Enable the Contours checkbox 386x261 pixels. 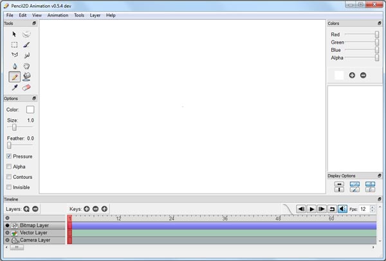(x=9, y=177)
